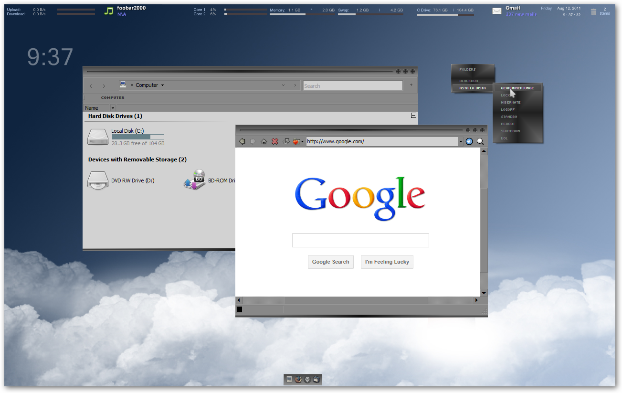Select the BD-ROM drive icon

pos(195,180)
